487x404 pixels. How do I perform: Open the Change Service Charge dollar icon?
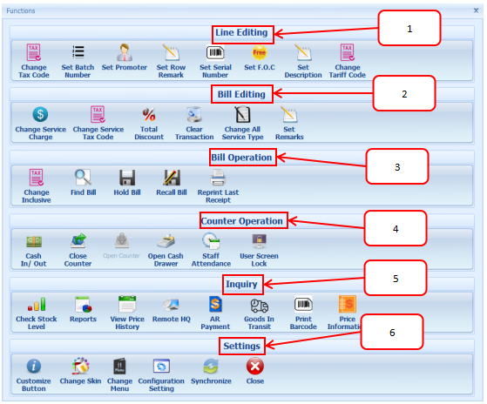[40, 114]
